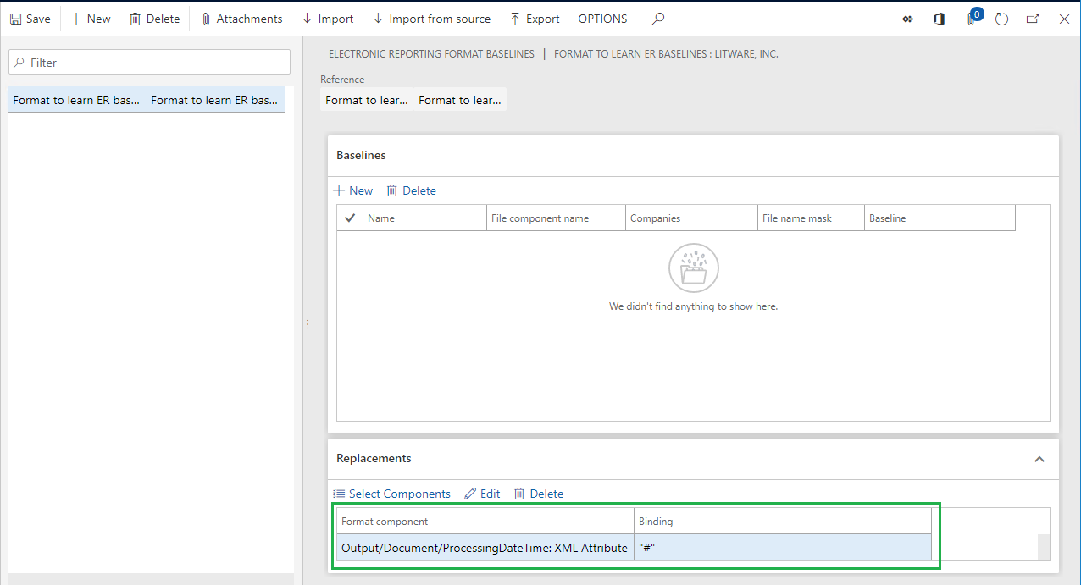1081x585 pixels.
Task: Click Delete in the Baselines section
Action: tap(411, 190)
